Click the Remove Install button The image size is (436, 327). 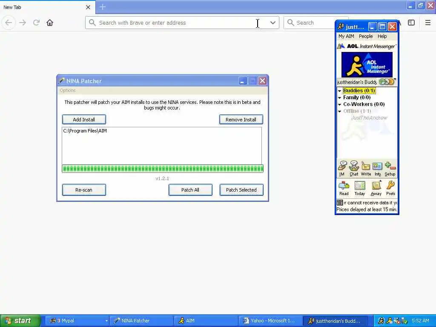coord(241,120)
